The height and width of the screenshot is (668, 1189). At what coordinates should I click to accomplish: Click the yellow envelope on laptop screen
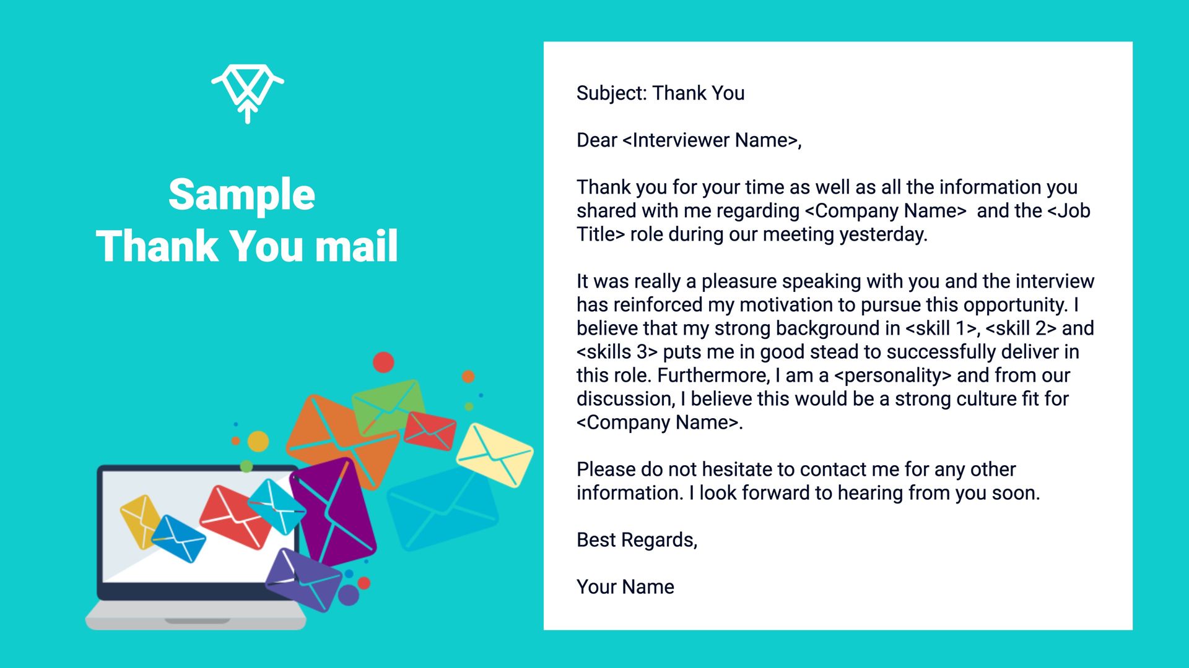coord(141,521)
